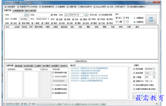Click the 当前账号 status bar info icon
166x106 pixels.
click(4, 104)
